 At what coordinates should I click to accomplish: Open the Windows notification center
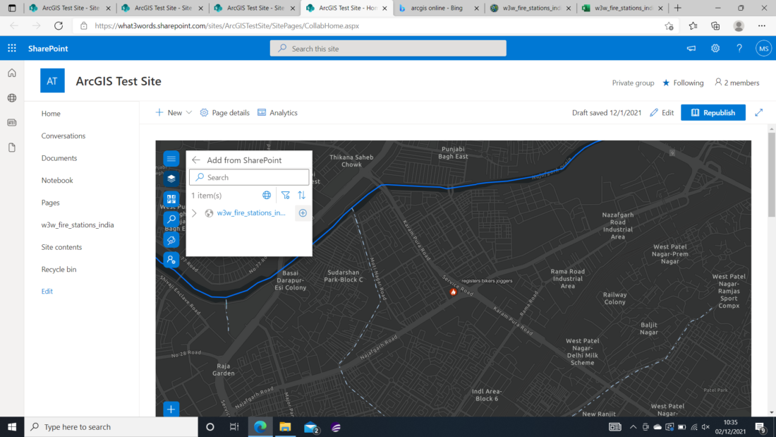coord(760,426)
